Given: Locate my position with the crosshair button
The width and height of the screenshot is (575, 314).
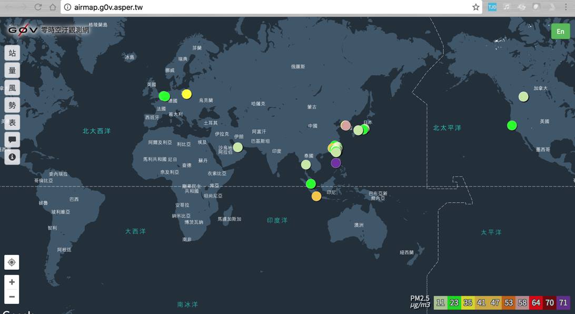Looking at the screenshot, I should click(12, 262).
